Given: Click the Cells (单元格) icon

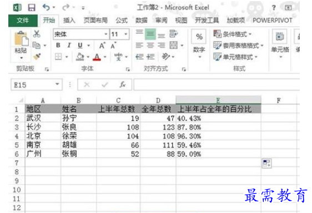Looking at the screenshot, I should 280,37.
